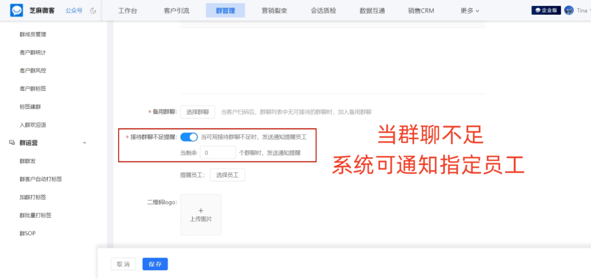Toggle the 接待群聊不足提醒 switch
The height and width of the screenshot is (279, 591).
[189, 137]
